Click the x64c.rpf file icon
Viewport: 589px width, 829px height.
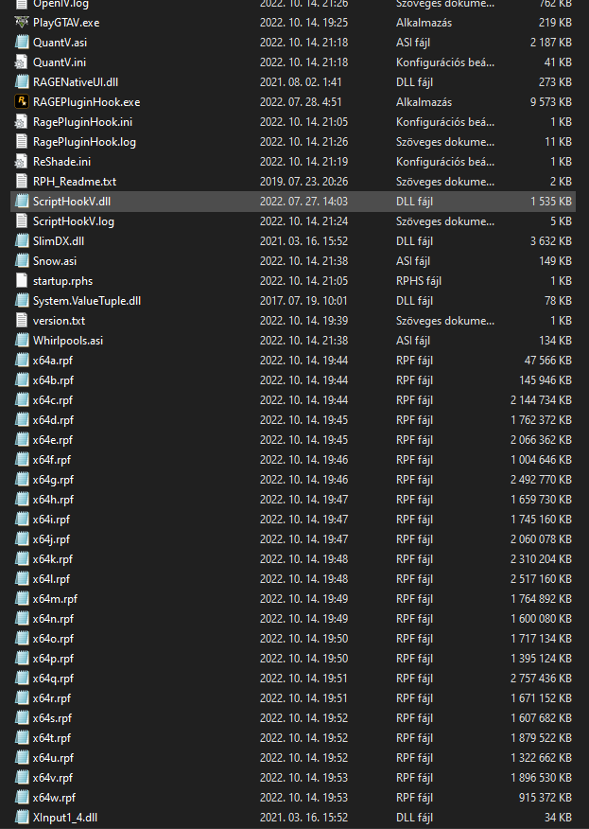[22, 400]
